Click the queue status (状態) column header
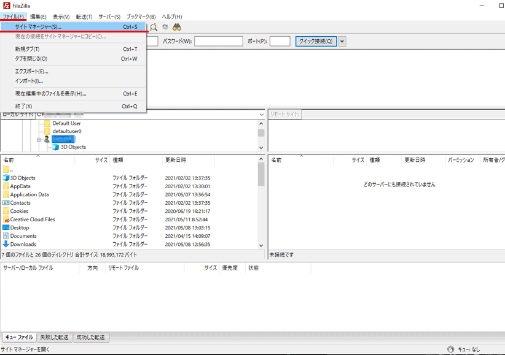 click(x=278, y=268)
